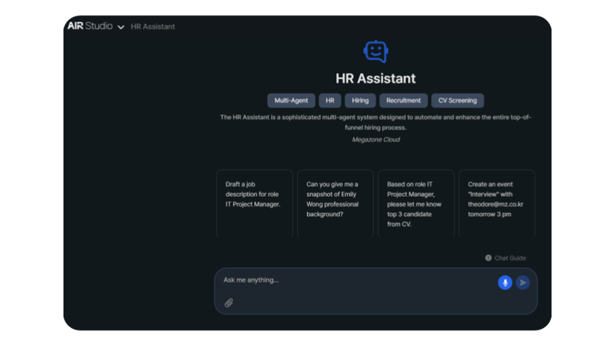Select the HR Assistant breadcrumb in header
This screenshot has height=346, width=615.
coord(152,27)
